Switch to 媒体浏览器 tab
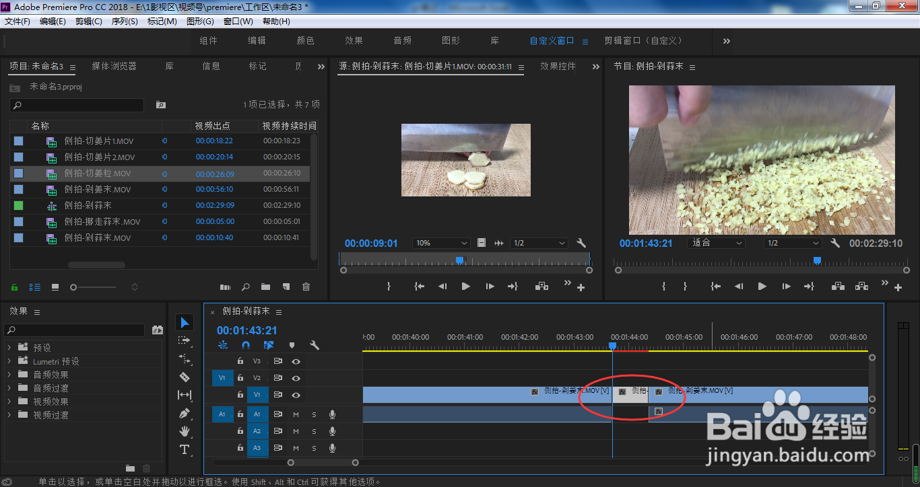Viewport: 920px width, 487px height. click(x=114, y=66)
